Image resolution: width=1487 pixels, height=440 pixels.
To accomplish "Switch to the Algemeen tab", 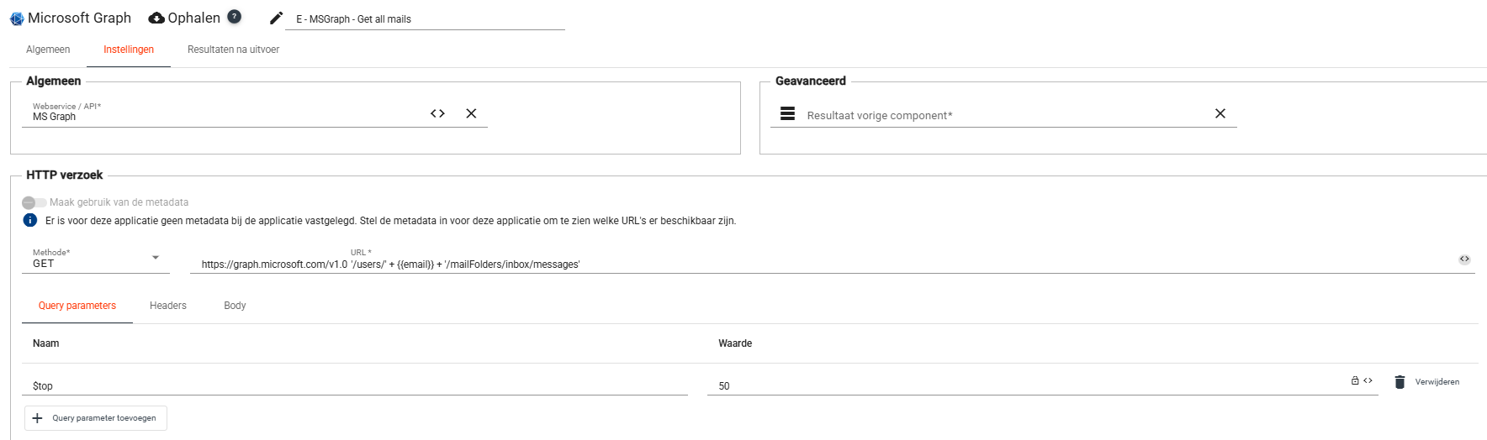I will pos(48,50).
